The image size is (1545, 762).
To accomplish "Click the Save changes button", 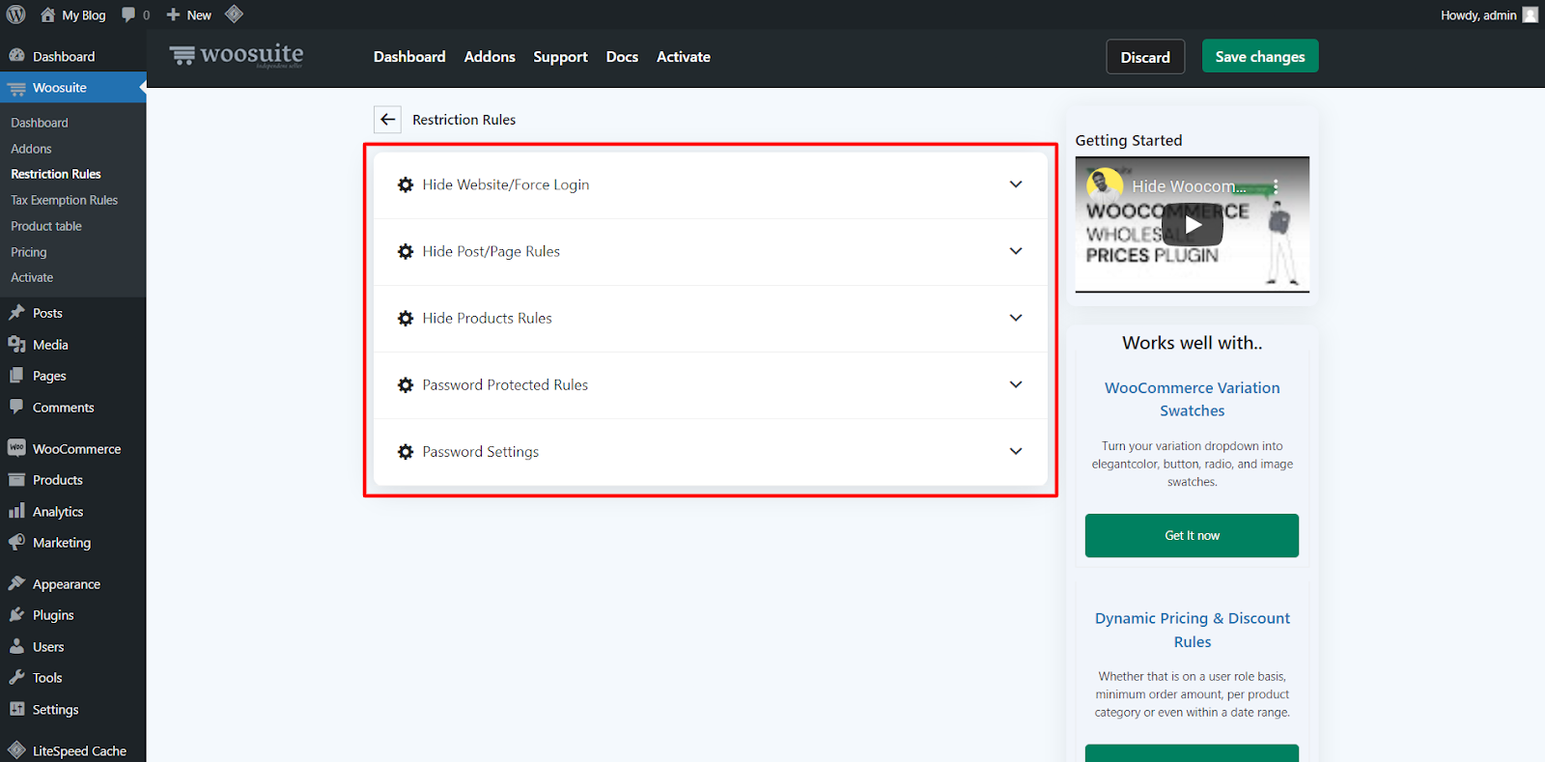I will [x=1260, y=56].
